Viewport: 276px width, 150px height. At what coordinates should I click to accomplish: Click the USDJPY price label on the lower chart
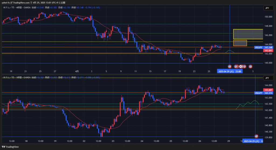[x=258, y=93]
